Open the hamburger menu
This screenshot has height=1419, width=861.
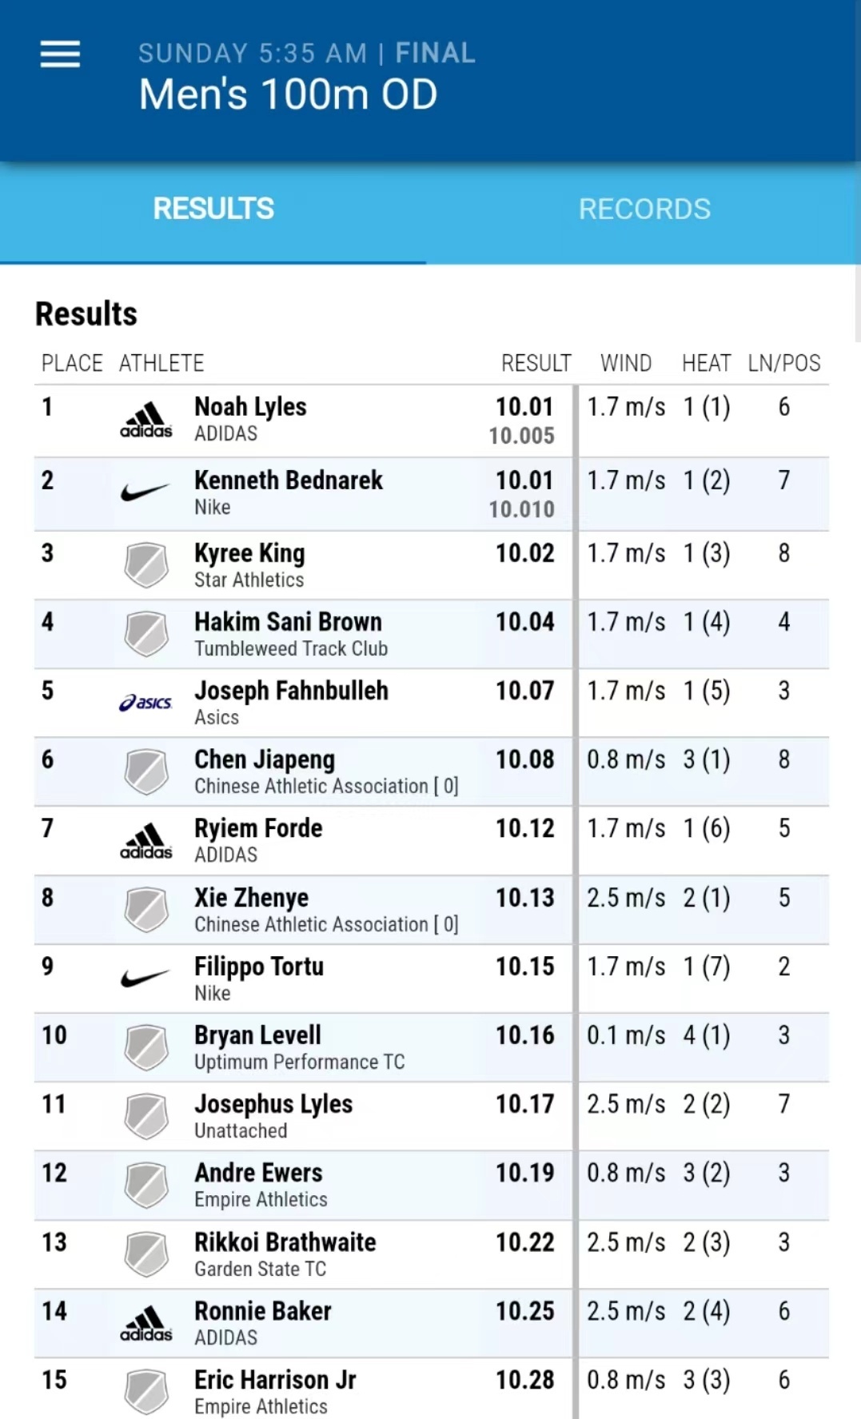coord(60,54)
